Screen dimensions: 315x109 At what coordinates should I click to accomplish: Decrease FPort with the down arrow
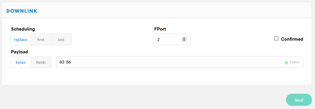(x=184, y=40)
